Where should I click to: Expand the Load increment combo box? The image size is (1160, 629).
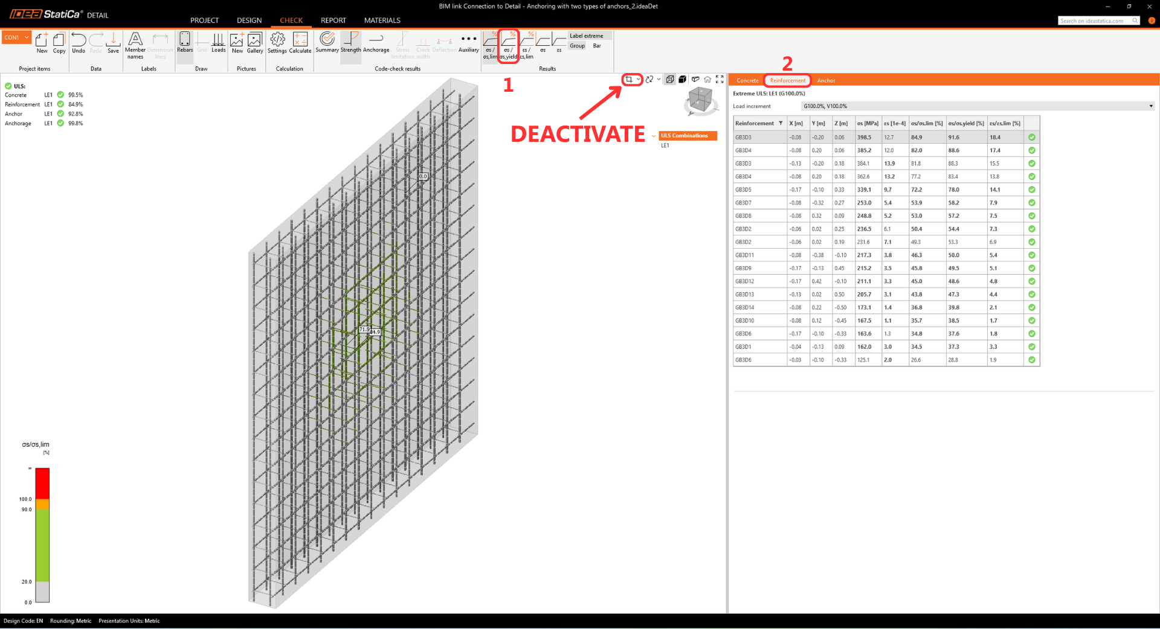point(1150,106)
